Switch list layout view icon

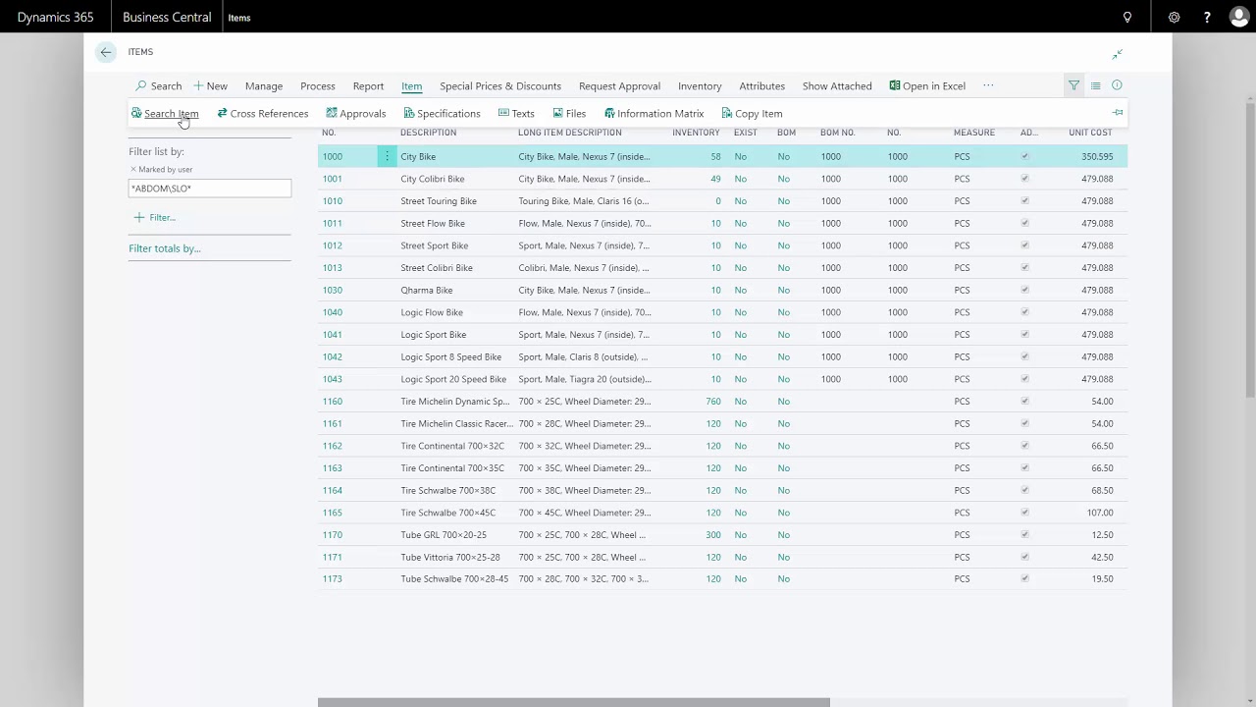(1095, 85)
